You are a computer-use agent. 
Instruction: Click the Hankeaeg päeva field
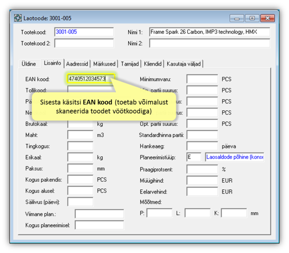point(202,146)
